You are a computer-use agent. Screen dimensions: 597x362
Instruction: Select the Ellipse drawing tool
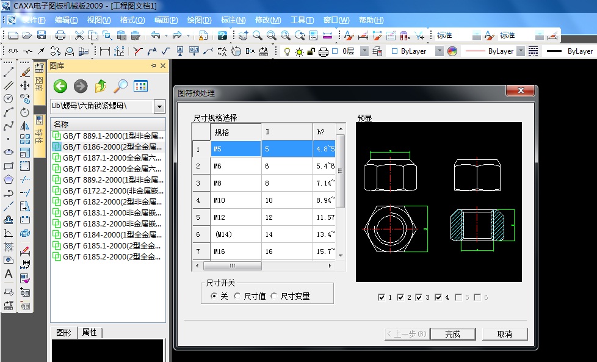point(9,152)
